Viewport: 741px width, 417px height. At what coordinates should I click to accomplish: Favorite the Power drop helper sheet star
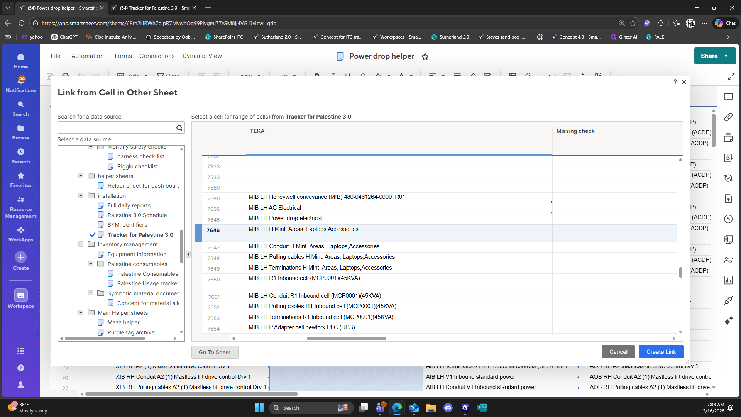(425, 57)
